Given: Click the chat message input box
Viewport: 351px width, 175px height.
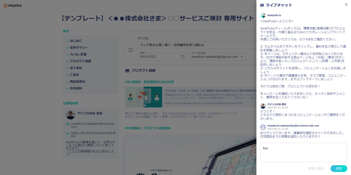Looking at the screenshot, I should (304, 152).
